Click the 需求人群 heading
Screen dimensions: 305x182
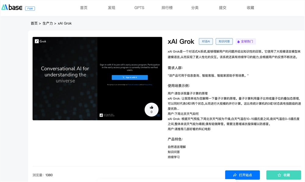coord(175,68)
